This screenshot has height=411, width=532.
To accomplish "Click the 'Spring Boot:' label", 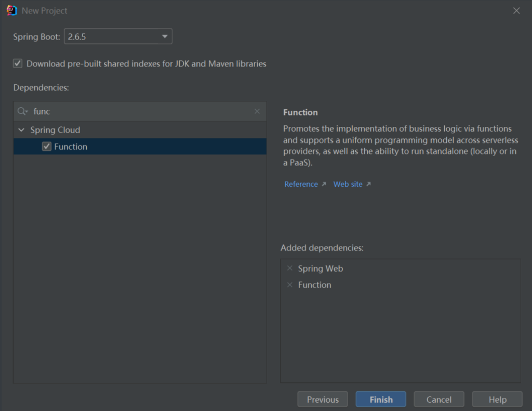I will click(x=37, y=37).
